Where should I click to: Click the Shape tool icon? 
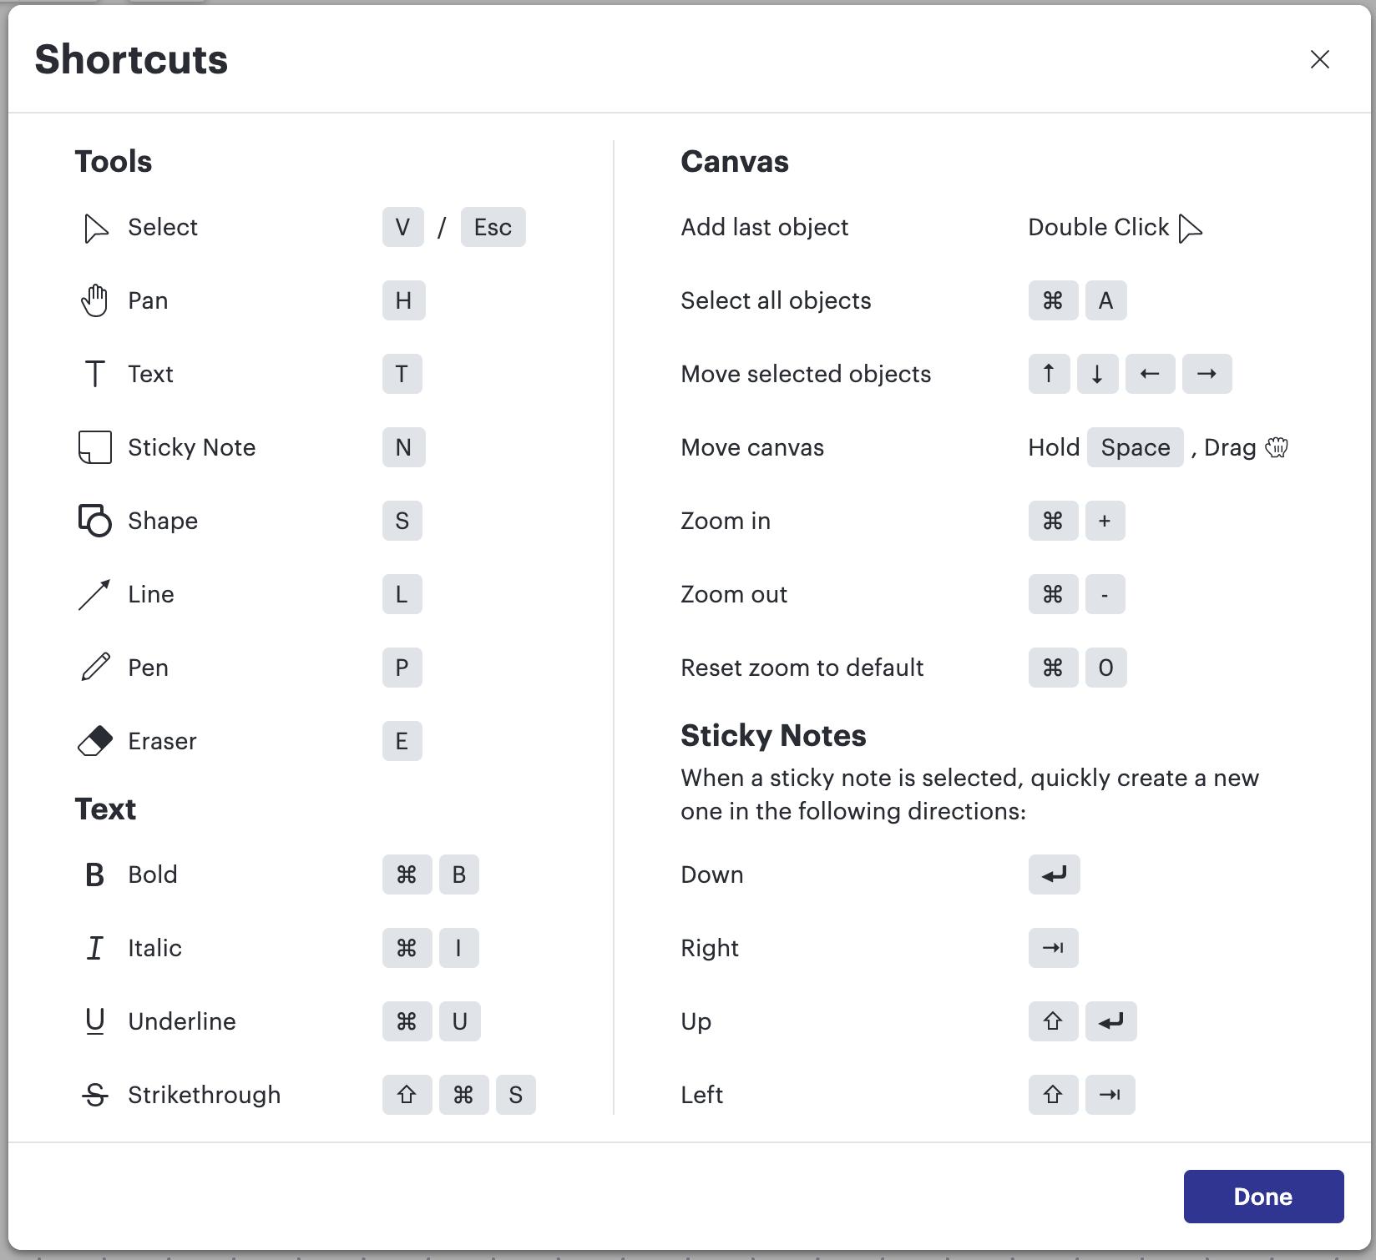point(94,521)
